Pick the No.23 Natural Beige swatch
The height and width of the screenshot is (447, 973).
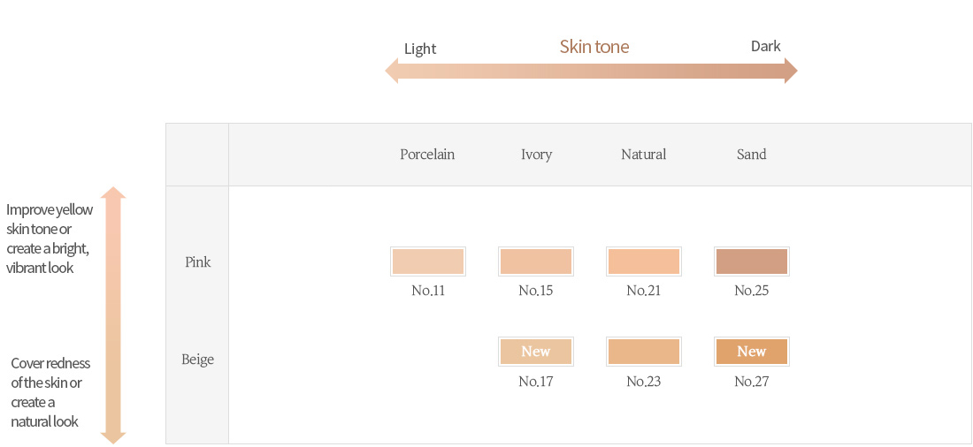pyautogui.click(x=643, y=352)
